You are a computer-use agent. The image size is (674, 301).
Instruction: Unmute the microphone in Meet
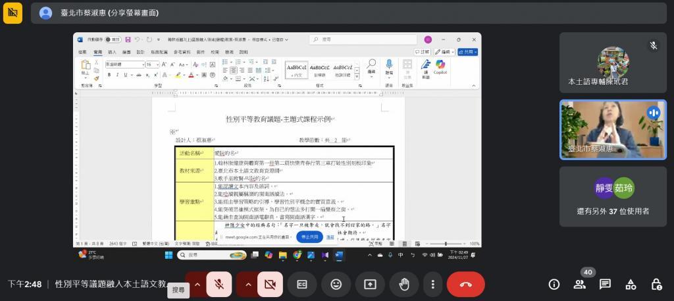tap(219, 285)
